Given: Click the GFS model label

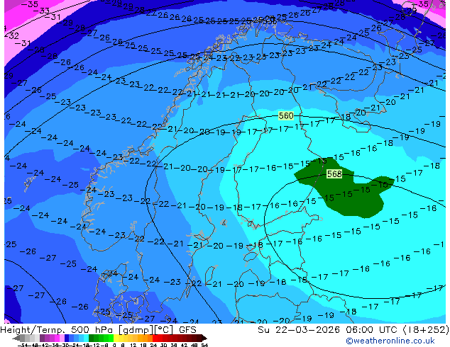Looking at the screenshot, I should click(x=187, y=330).
